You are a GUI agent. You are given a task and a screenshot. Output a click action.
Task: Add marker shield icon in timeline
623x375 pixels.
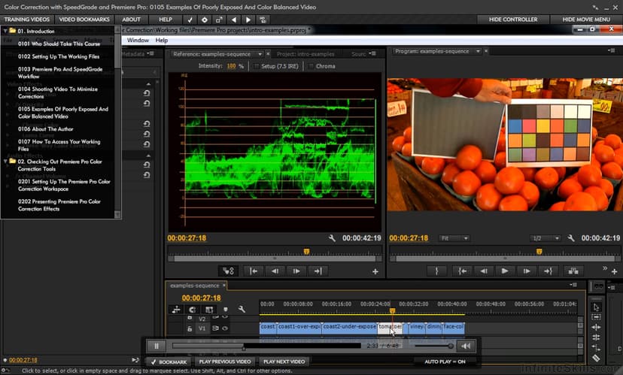point(226,310)
